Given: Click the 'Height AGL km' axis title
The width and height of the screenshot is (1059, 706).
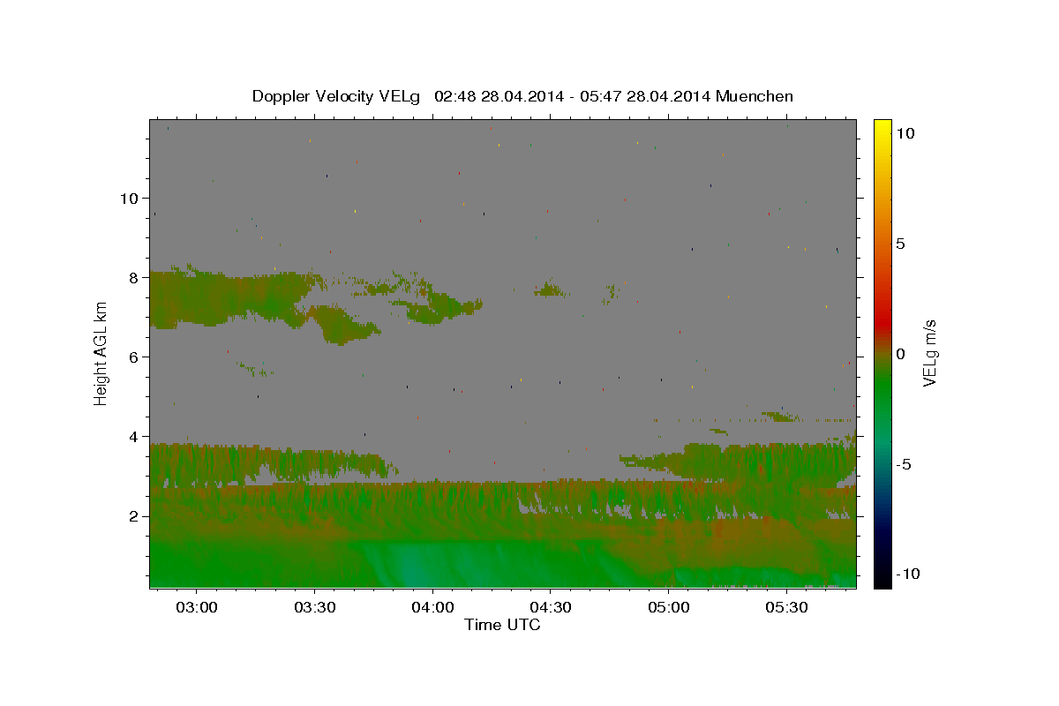Looking at the screenshot, I should coord(101,353).
